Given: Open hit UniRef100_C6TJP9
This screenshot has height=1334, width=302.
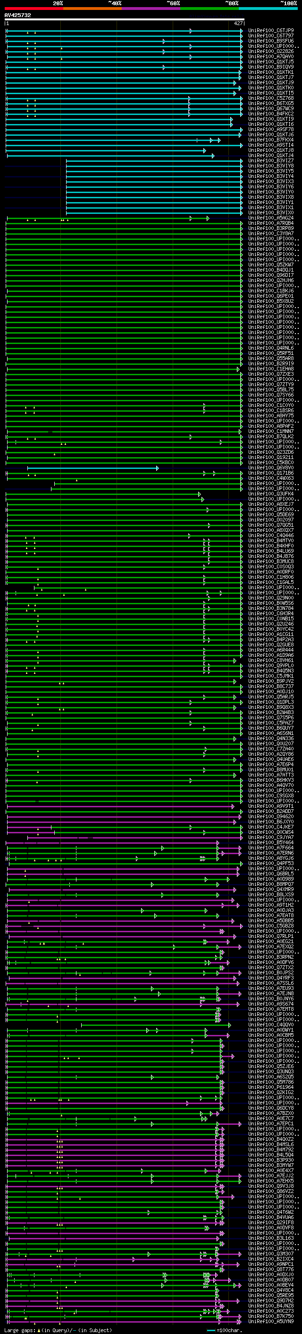Looking at the screenshot, I should 270,31.
